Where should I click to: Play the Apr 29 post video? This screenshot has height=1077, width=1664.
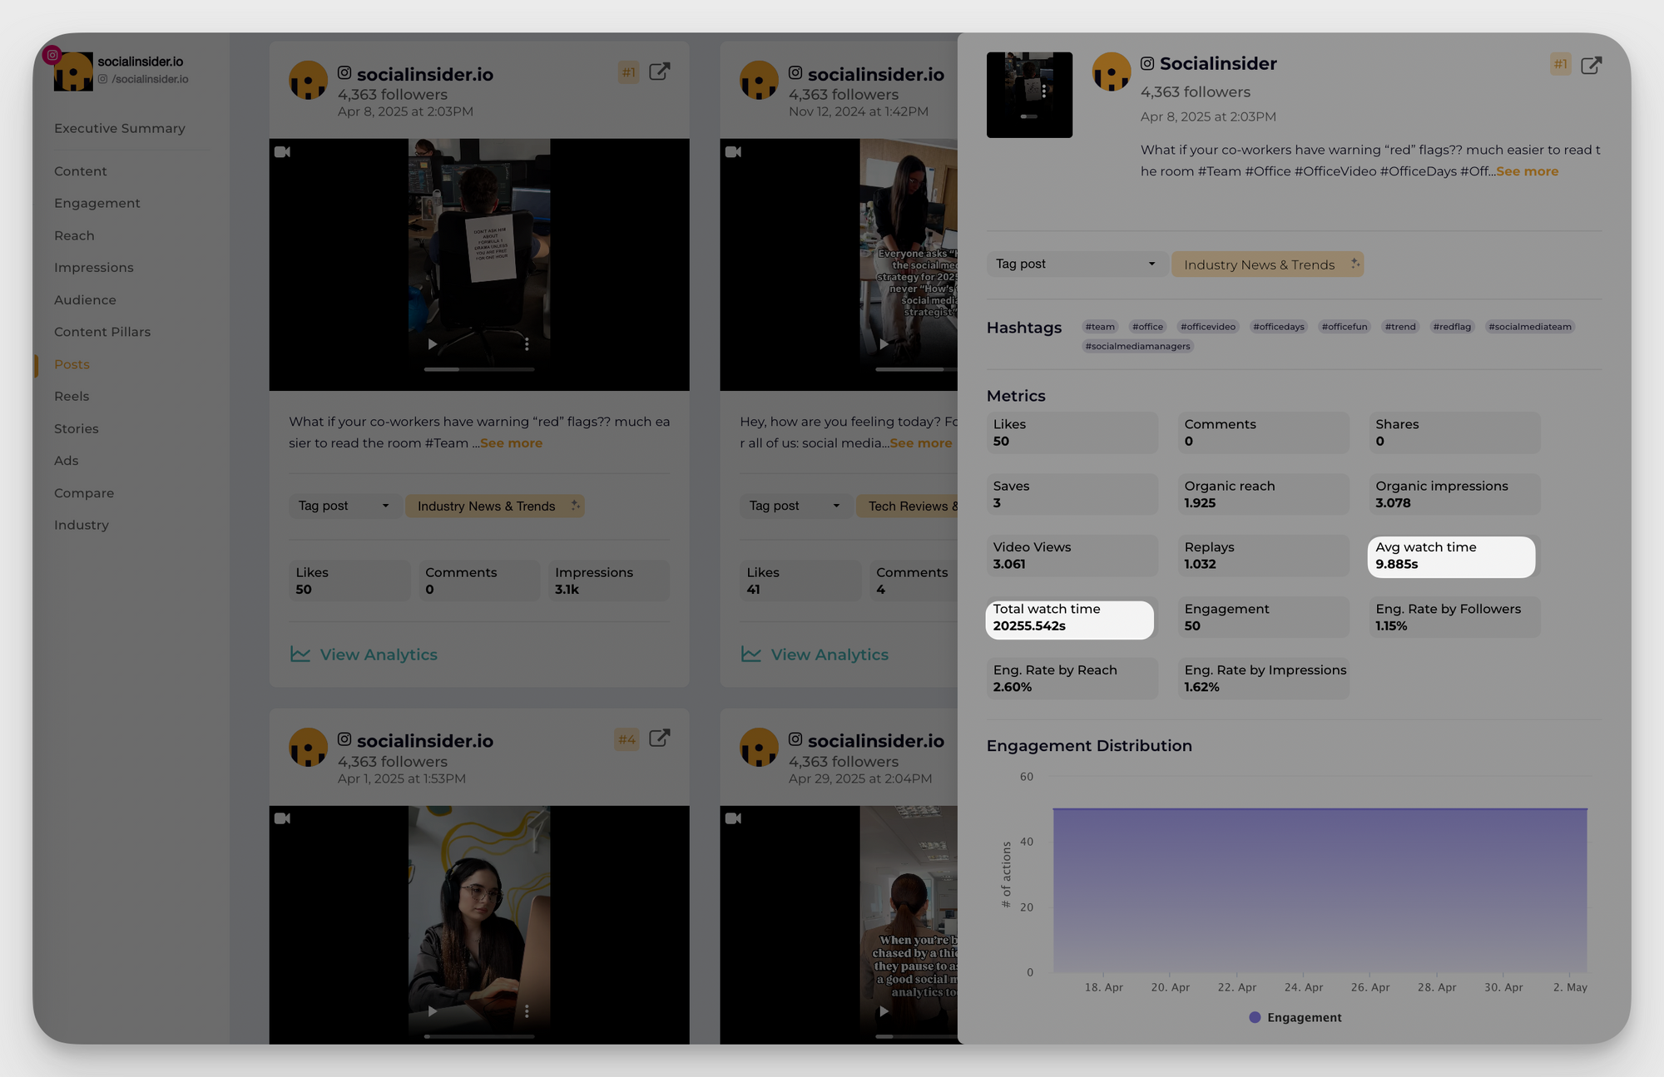point(884,1011)
